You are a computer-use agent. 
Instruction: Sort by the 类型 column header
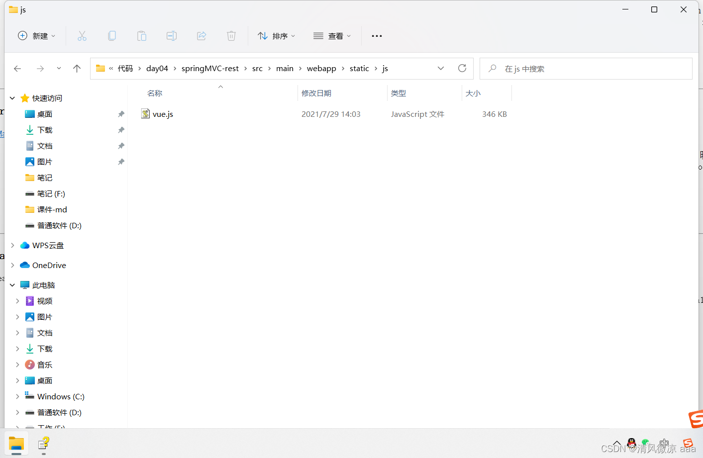399,93
